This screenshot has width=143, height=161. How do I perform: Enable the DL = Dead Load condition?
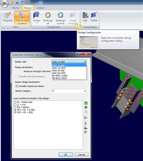pos(15,102)
